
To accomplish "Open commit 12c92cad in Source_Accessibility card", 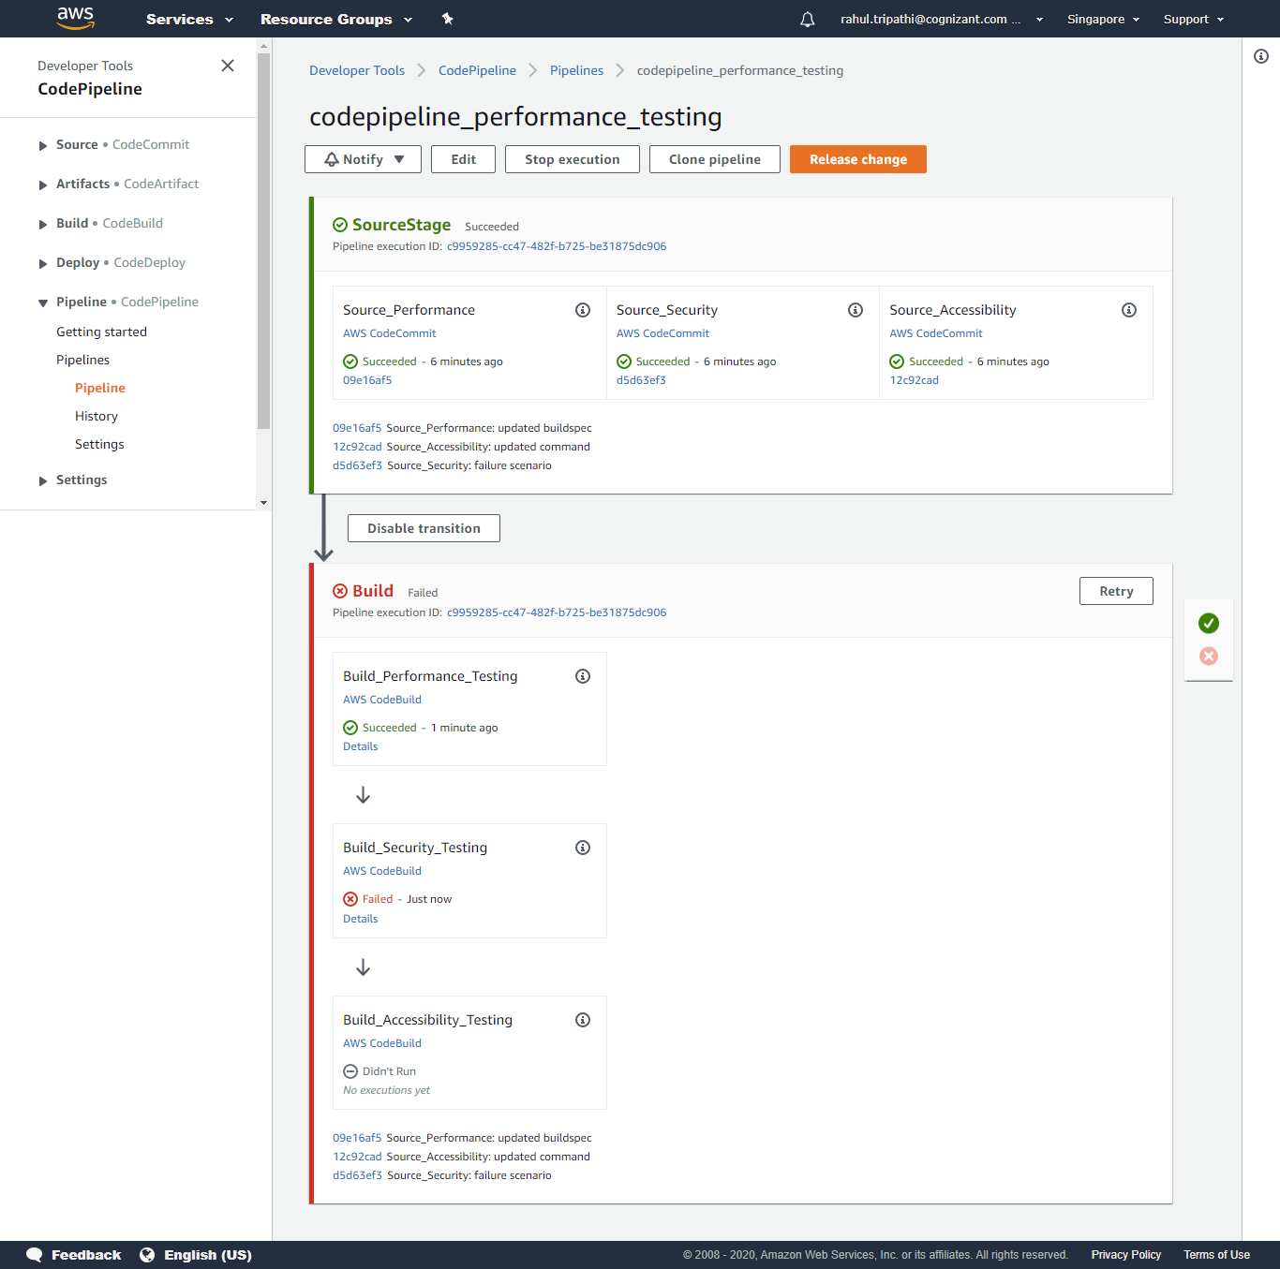I will [914, 380].
